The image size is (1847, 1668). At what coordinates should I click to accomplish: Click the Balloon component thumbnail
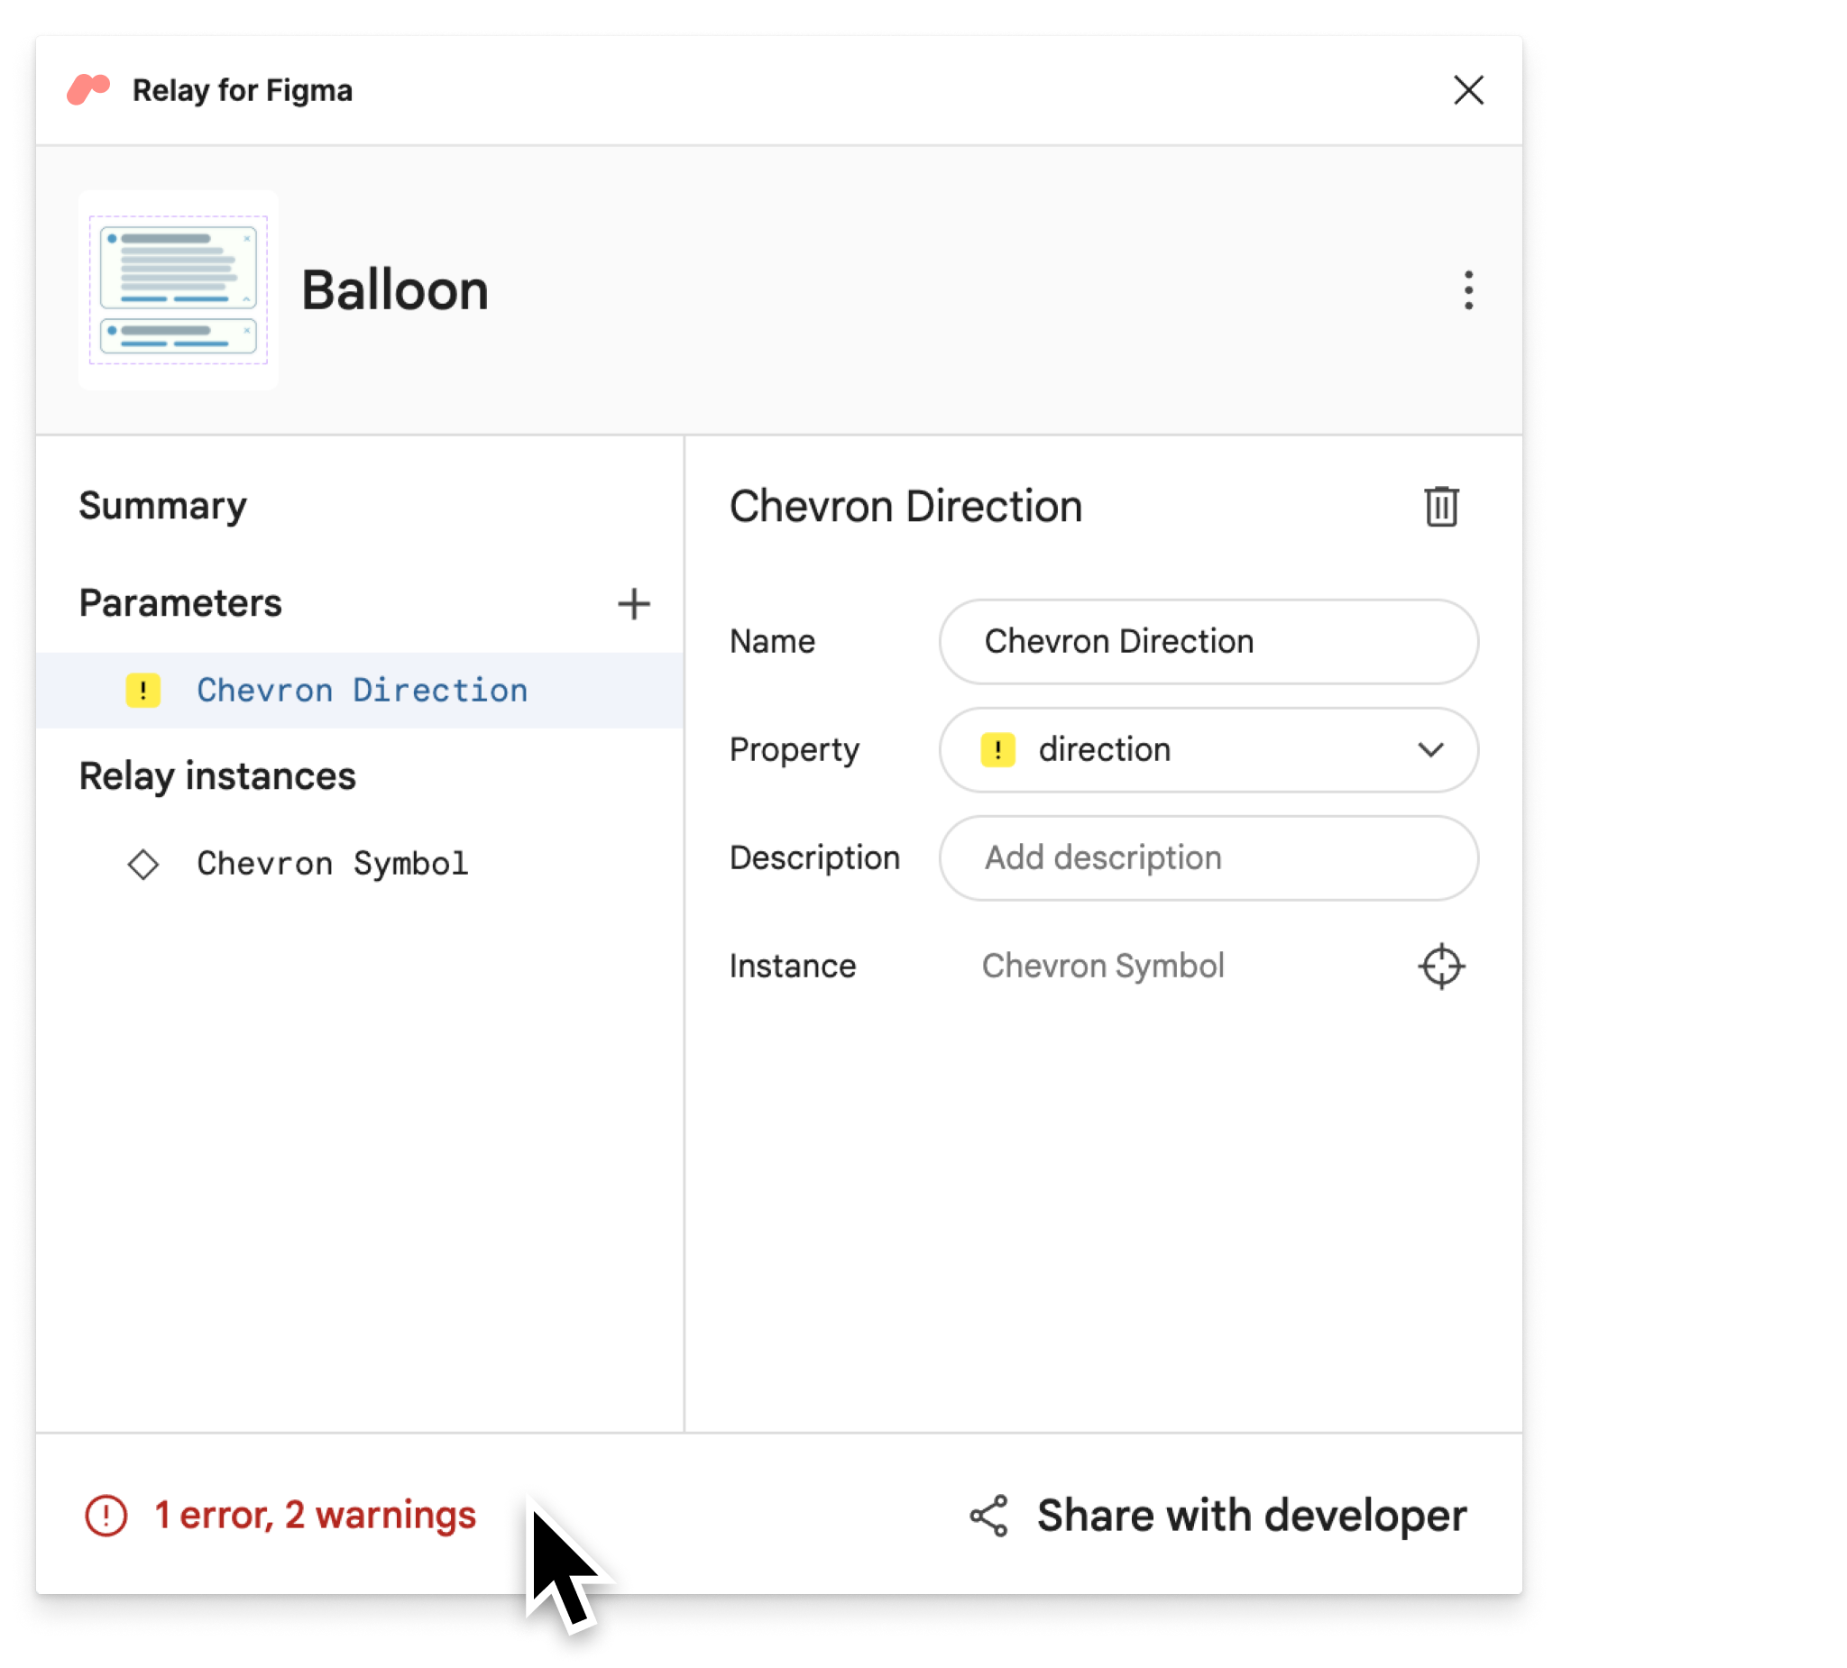(x=175, y=289)
